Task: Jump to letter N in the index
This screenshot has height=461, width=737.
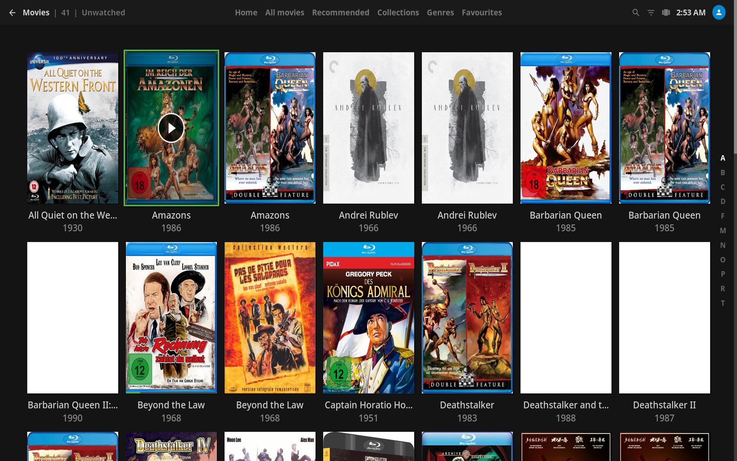Action: point(723,245)
